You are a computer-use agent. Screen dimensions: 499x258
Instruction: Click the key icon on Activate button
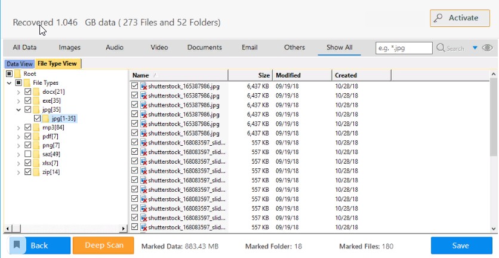pos(439,18)
